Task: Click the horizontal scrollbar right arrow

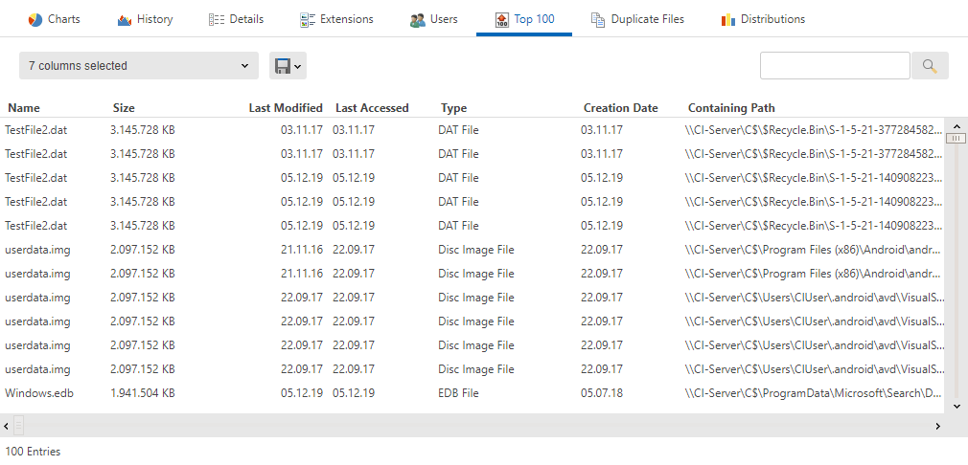Action: point(957,425)
